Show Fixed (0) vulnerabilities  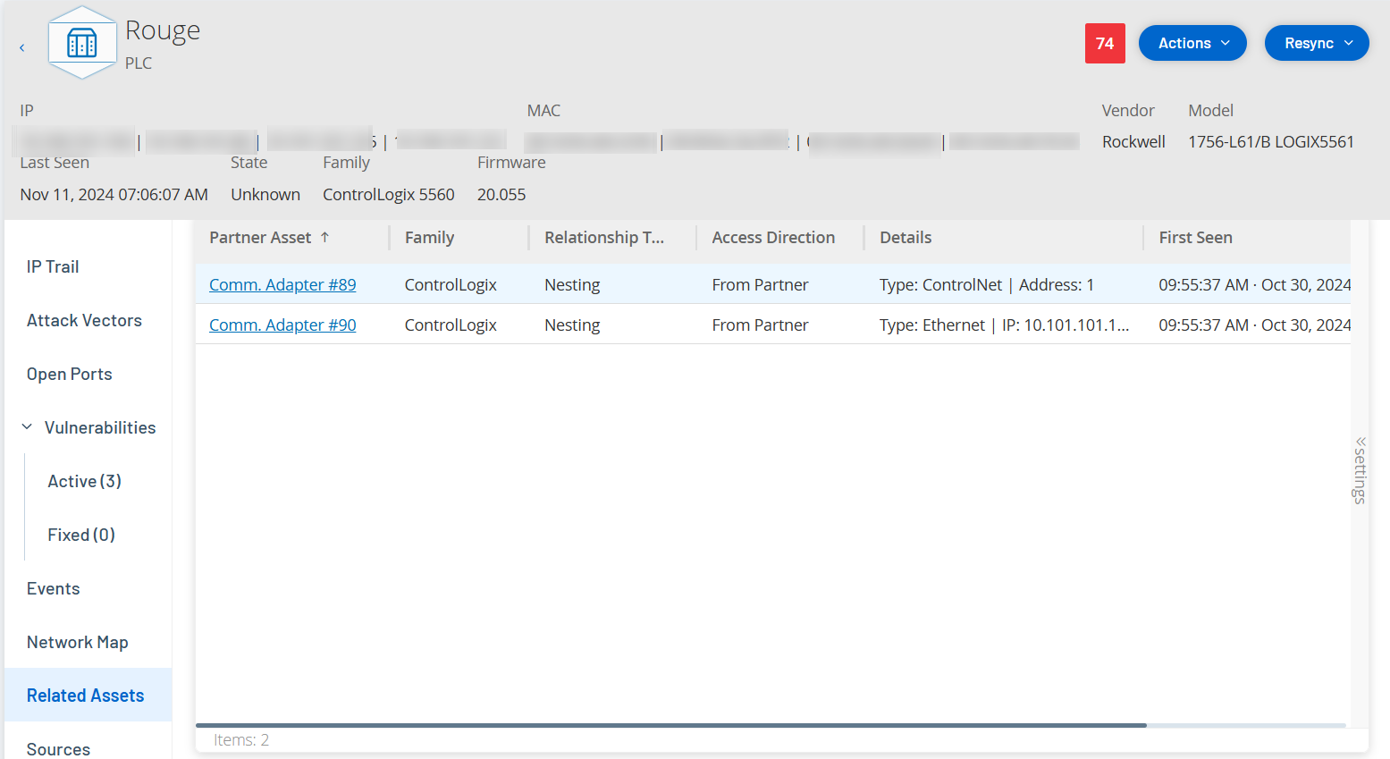(x=81, y=535)
